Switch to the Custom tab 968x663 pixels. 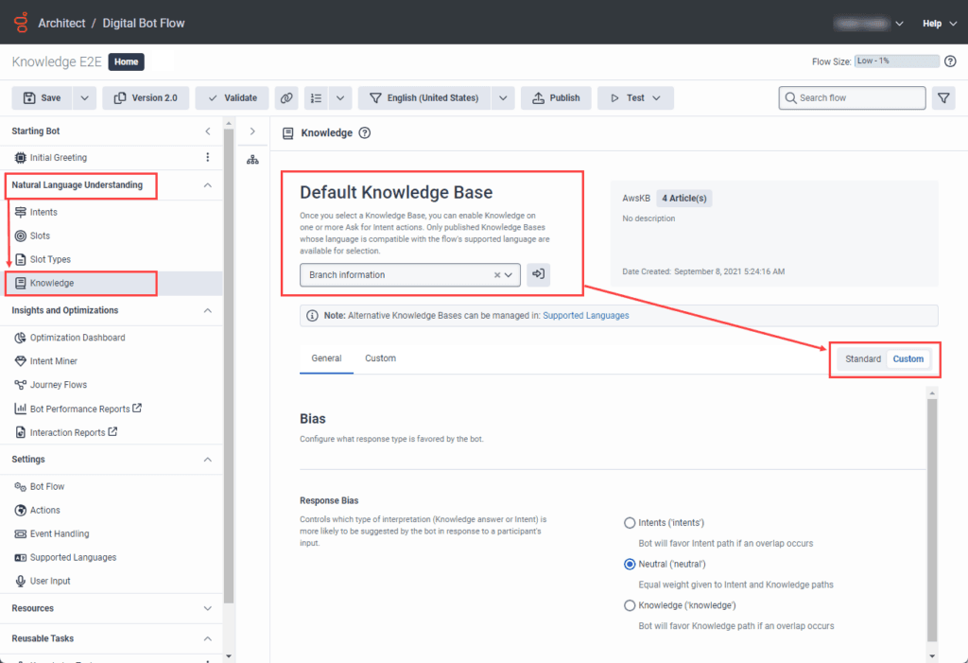(380, 358)
